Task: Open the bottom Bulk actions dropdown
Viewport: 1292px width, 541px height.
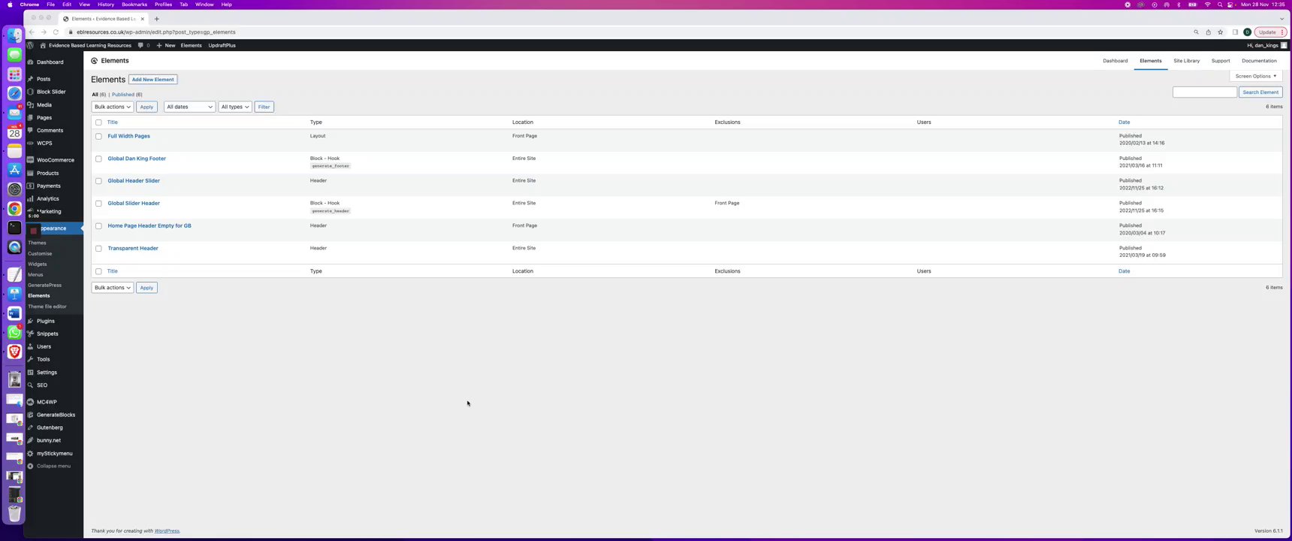Action: (112, 288)
